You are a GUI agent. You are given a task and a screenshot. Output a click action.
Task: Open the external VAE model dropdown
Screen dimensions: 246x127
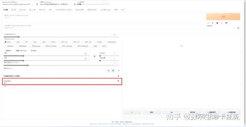55,4
